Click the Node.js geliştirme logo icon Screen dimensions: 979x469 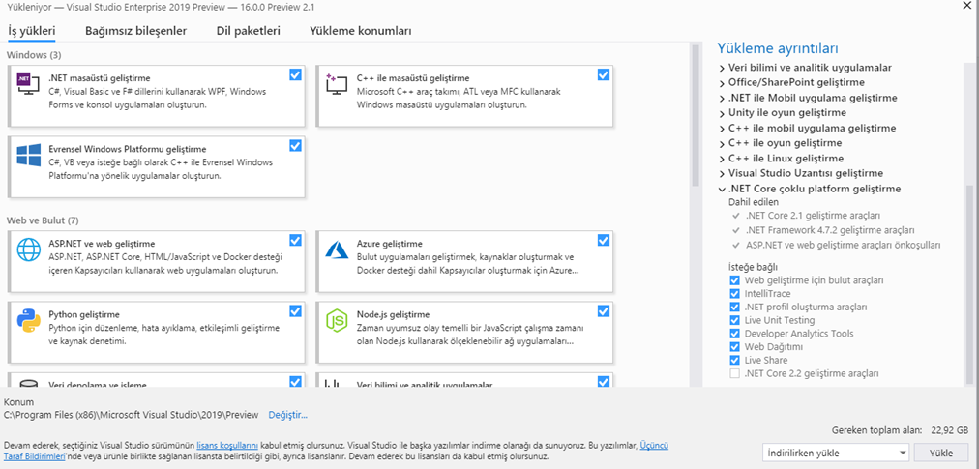tap(337, 320)
